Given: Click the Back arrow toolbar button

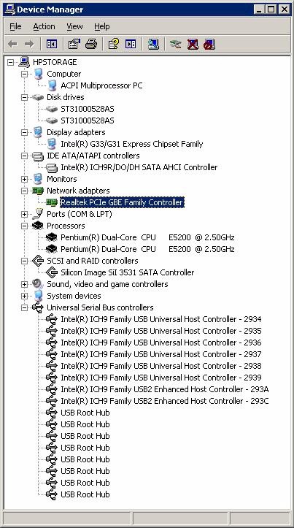Looking at the screenshot, I should pos(12,44).
